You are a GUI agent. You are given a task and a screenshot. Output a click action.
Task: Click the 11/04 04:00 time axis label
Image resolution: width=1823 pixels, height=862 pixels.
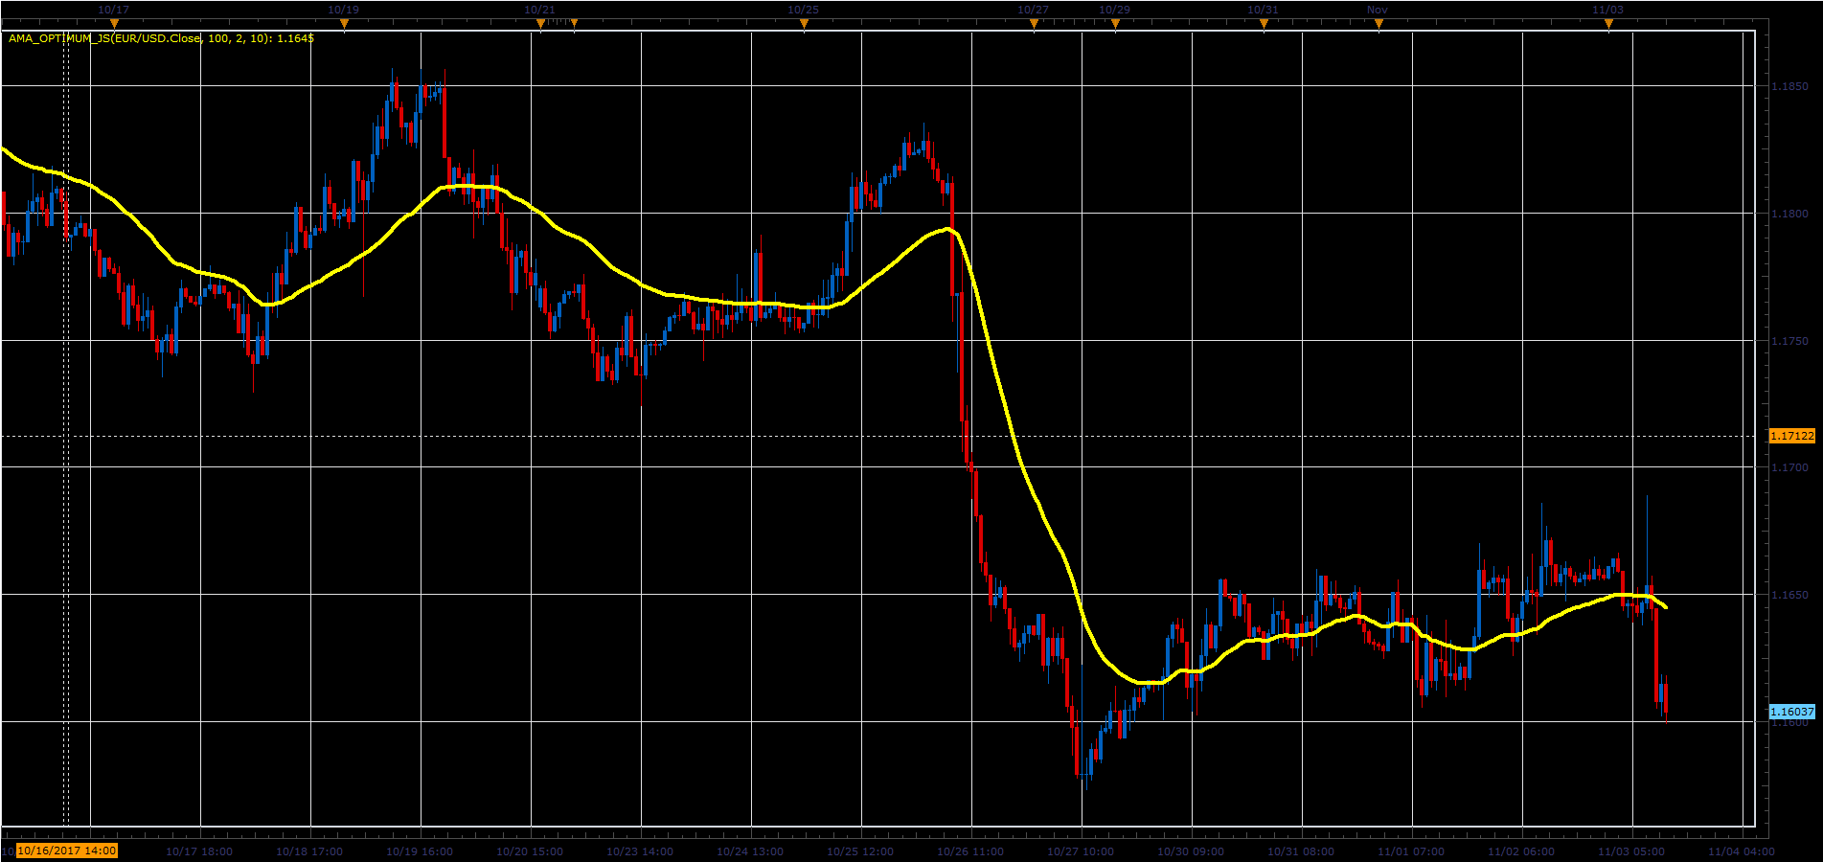pyautogui.click(x=1742, y=851)
